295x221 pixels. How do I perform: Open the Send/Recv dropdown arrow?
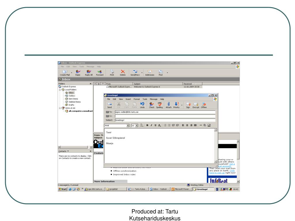pos(142,73)
